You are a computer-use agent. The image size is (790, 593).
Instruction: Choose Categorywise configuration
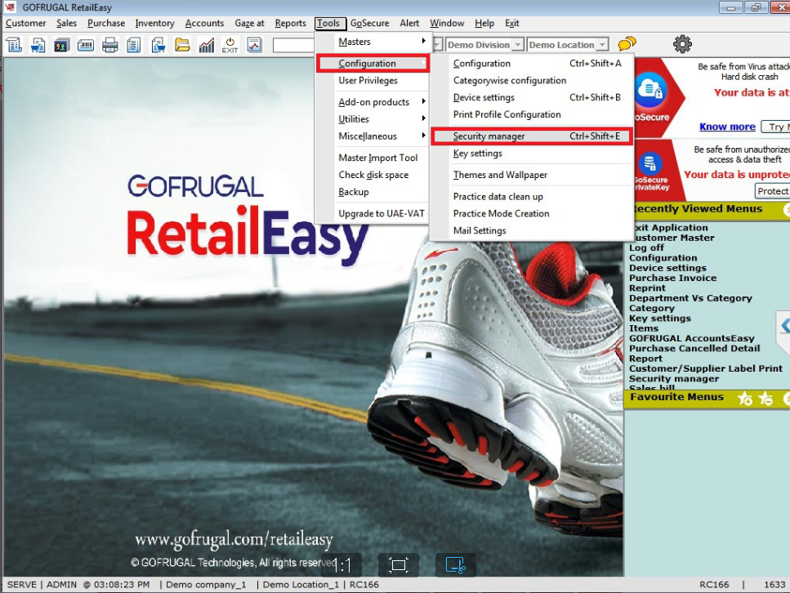click(532, 81)
